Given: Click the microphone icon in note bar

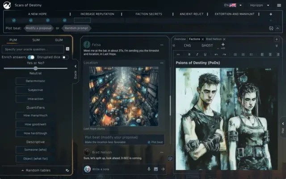Looking at the screenshot, I should click(149, 169).
